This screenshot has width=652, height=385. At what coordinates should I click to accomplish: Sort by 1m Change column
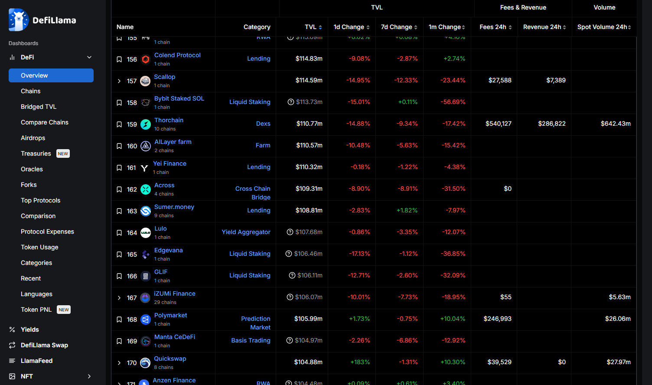447,27
